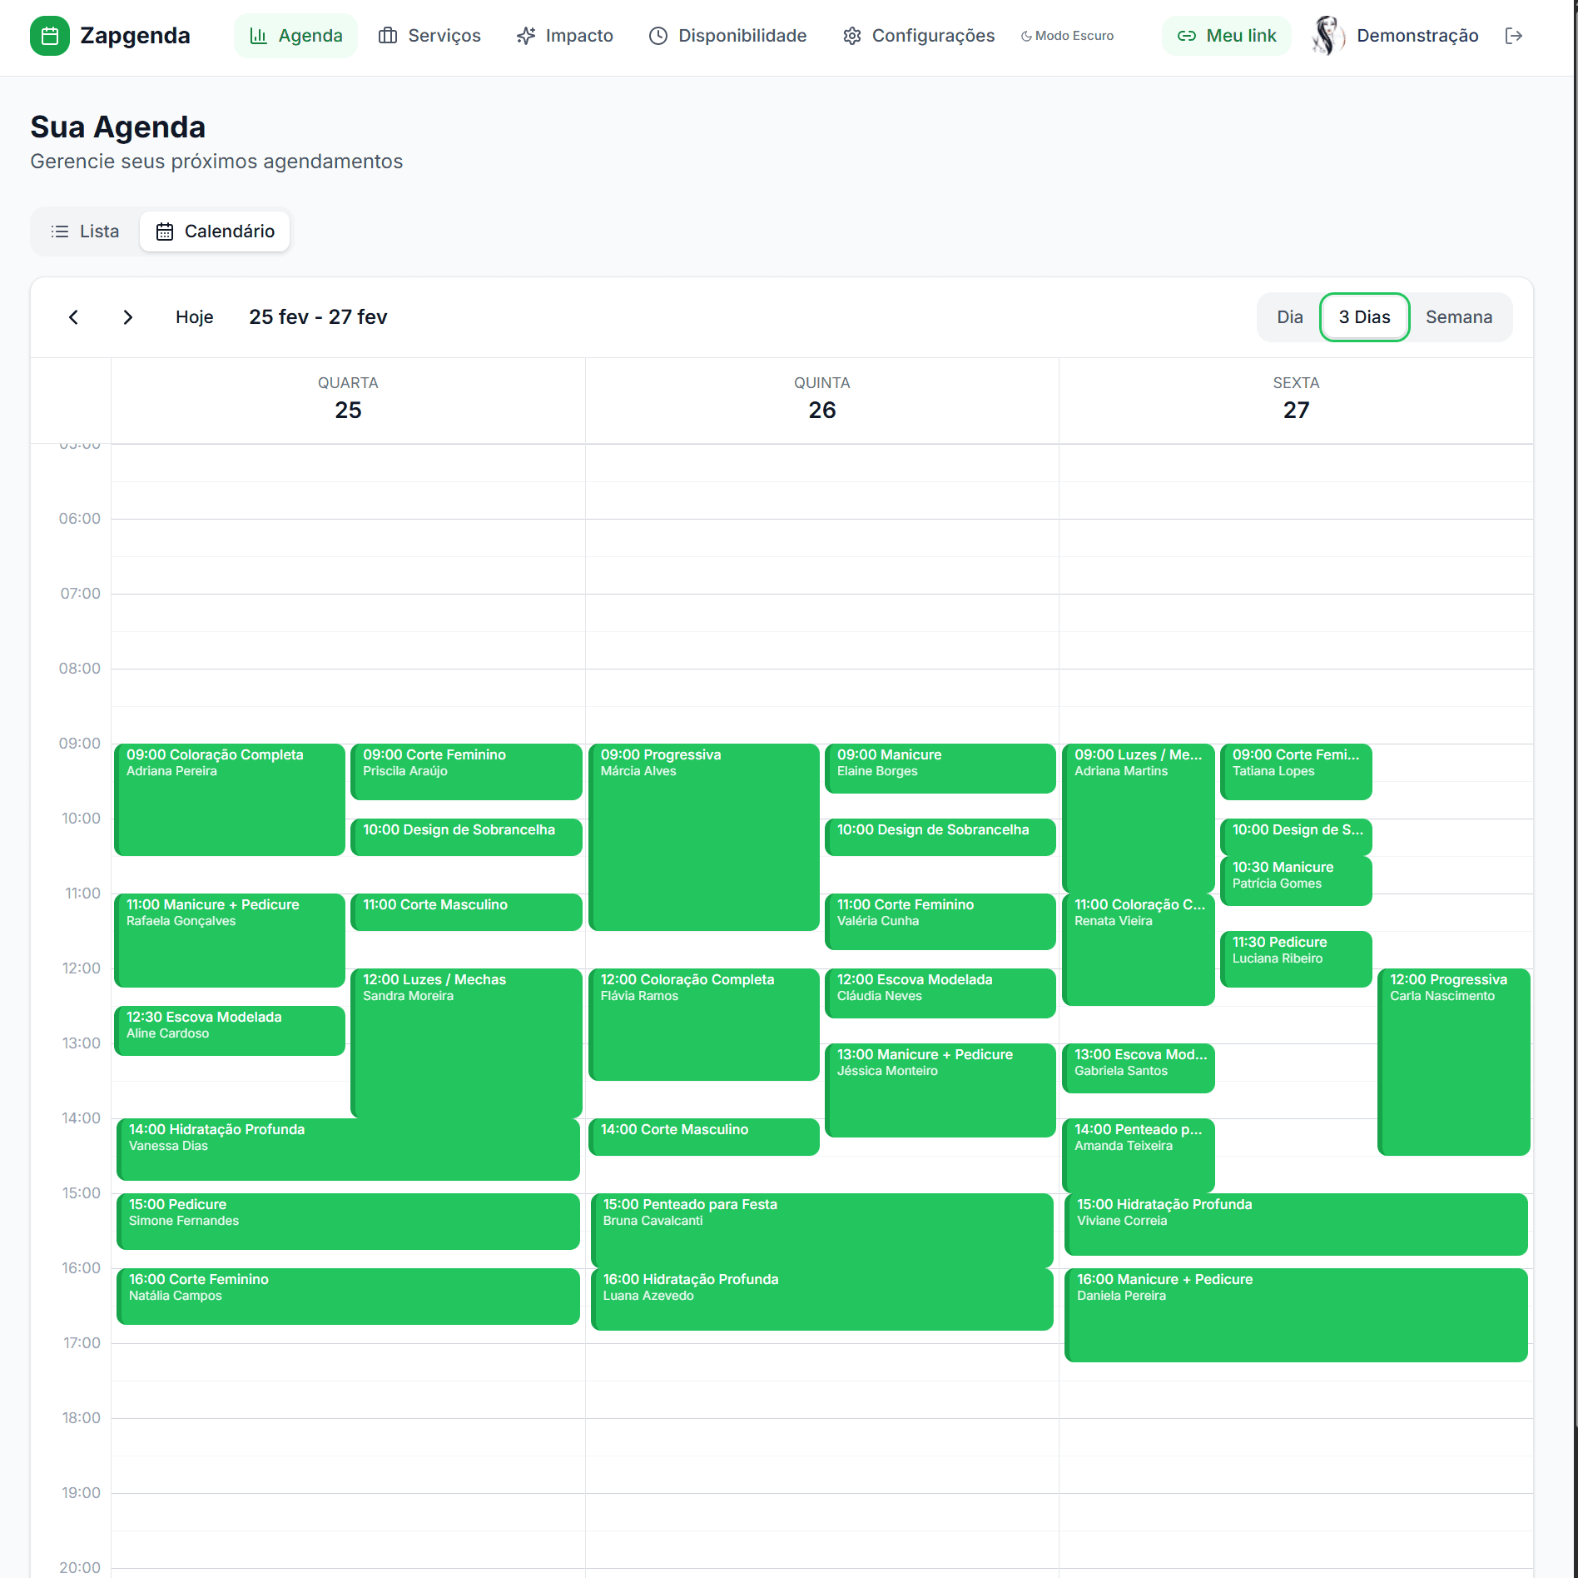Click the logout arrow icon
1578x1578 pixels.
click(x=1514, y=35)
